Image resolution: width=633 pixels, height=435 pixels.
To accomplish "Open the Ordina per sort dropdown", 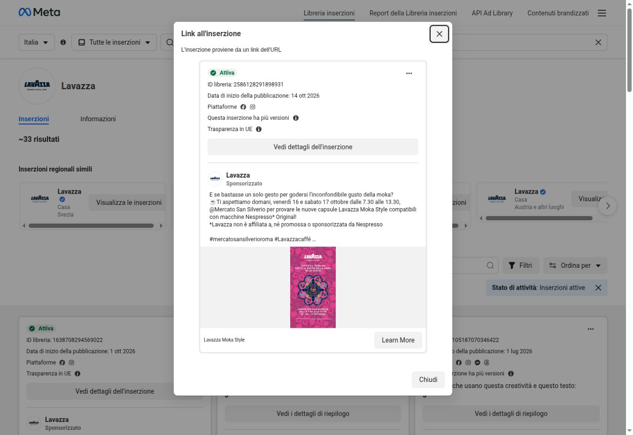I will point(575,265).
